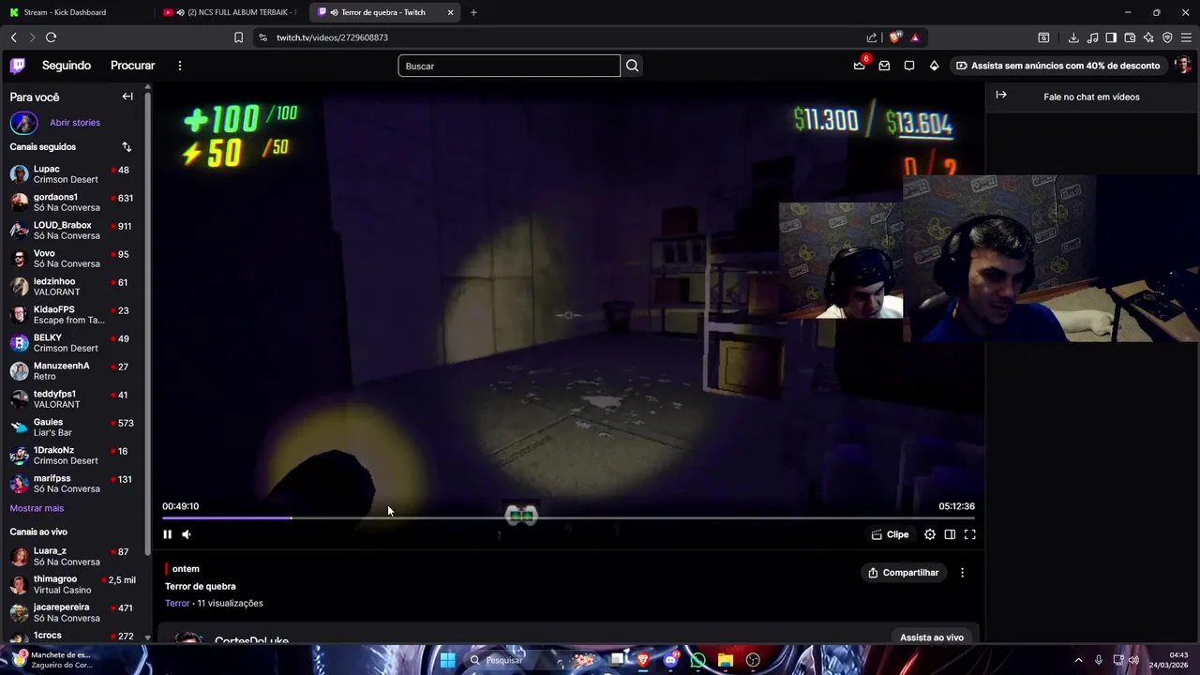Seek along the video progress bar
Image resolution: width=1200 pixels, height=675 pixels.
(x=568, y=517)
